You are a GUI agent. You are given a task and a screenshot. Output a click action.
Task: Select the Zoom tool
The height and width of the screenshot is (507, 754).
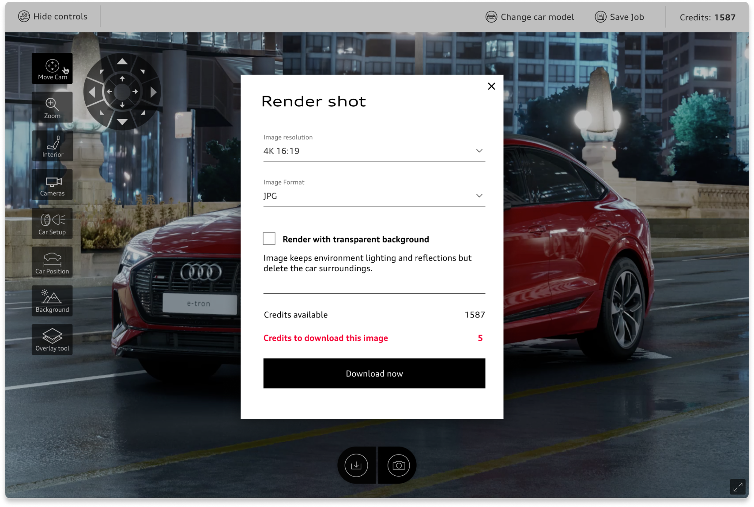click(x=52, y=107)
